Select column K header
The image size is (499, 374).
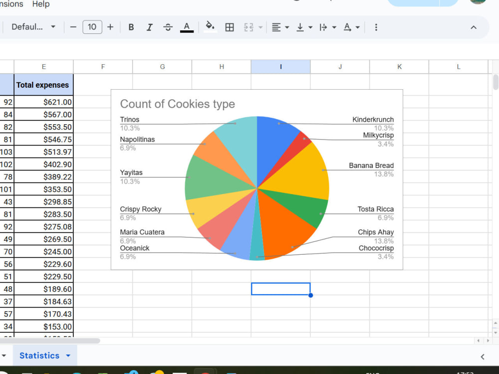[x=399, y=67]
